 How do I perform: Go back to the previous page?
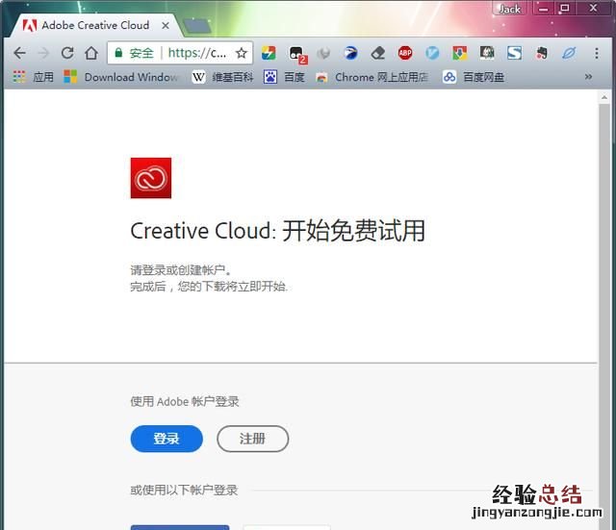[19, 53]
